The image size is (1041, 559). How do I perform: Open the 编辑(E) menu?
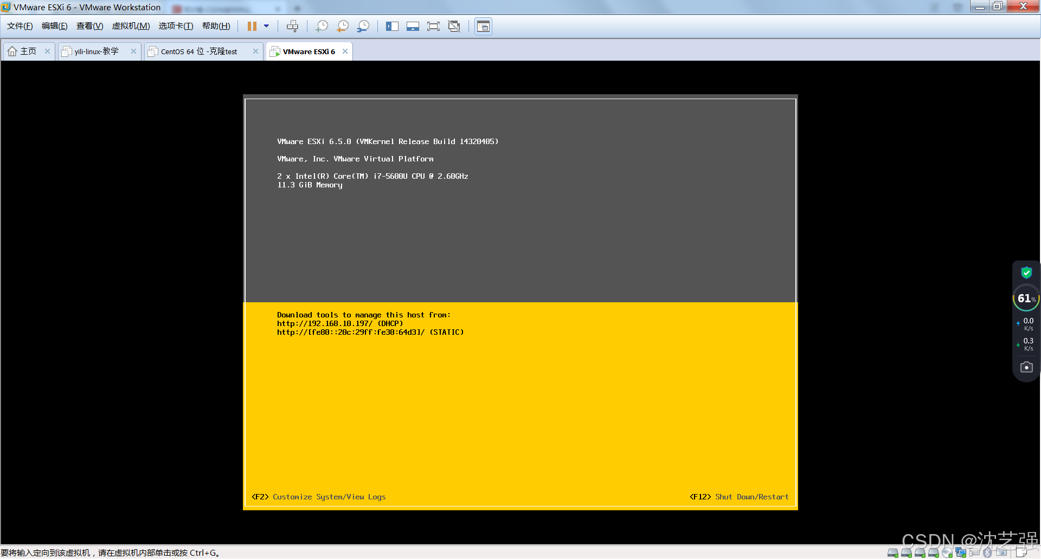point(54,26)
